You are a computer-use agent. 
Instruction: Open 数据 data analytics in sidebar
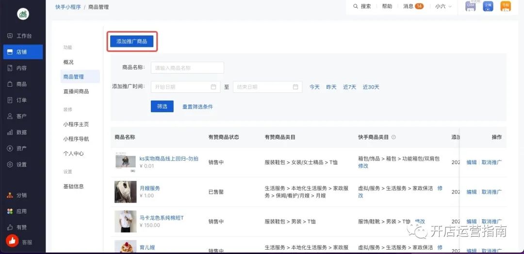coord(21,132)
